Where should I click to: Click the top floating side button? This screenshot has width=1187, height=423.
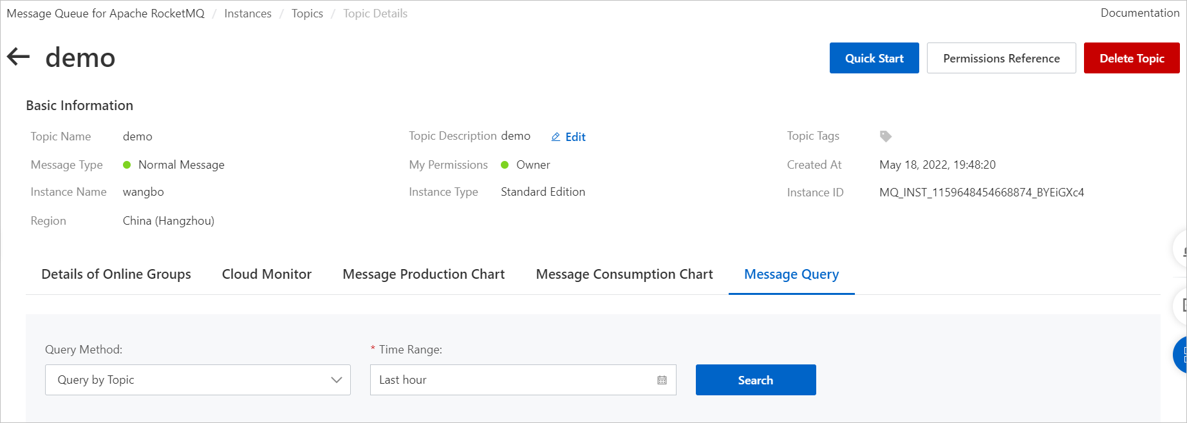click(1182, 249)
